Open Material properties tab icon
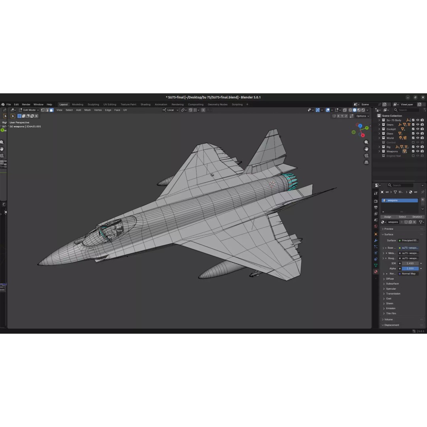 376,272
